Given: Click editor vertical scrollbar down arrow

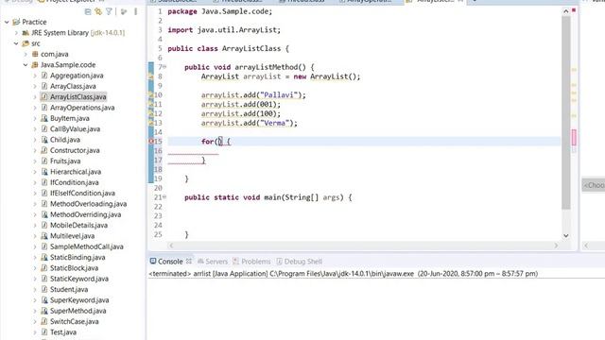Looking at the screenshot, I should [x=565, y=235].
